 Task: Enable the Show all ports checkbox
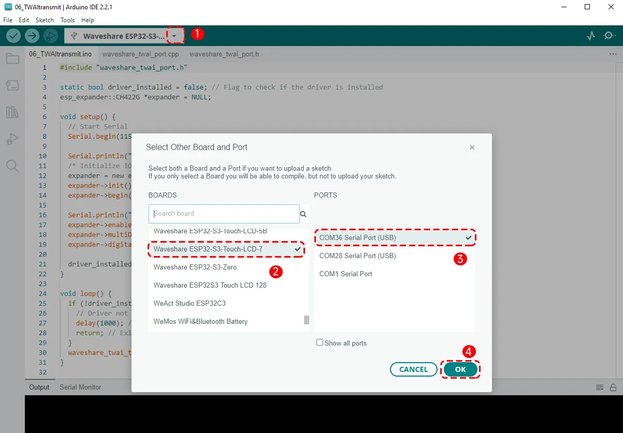coord(320,342)
